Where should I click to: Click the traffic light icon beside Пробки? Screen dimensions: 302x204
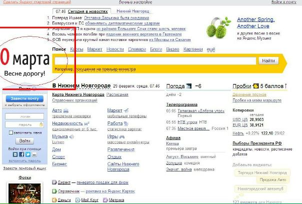(256, 86)
